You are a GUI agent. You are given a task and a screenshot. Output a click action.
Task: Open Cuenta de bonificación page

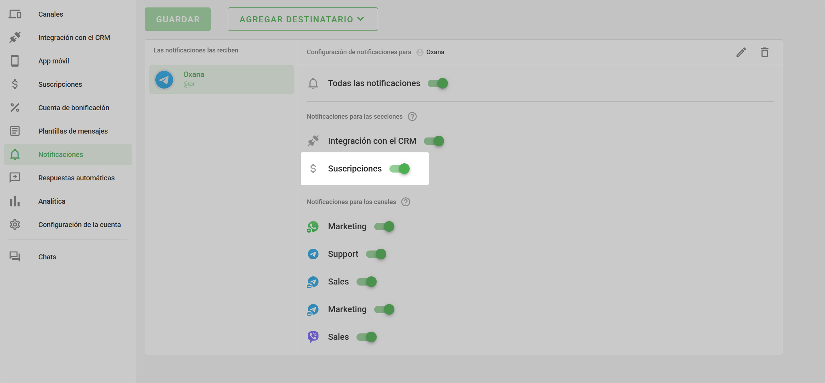[x=68, y=108]
